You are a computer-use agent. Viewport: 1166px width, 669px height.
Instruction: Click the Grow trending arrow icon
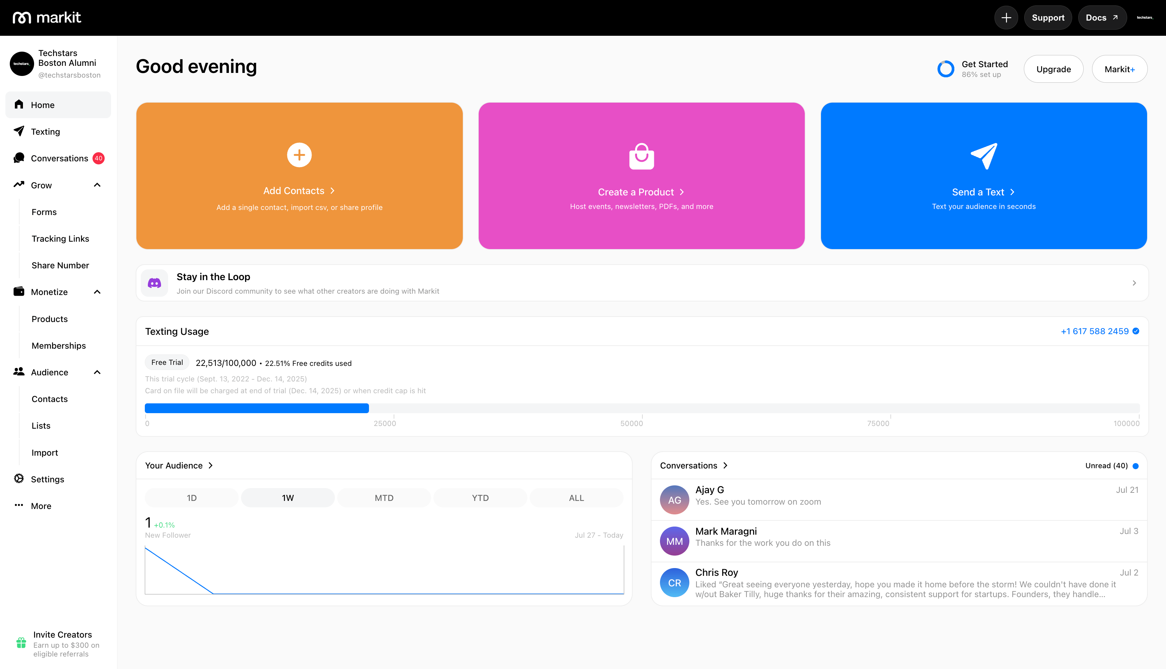coord(19,184)
